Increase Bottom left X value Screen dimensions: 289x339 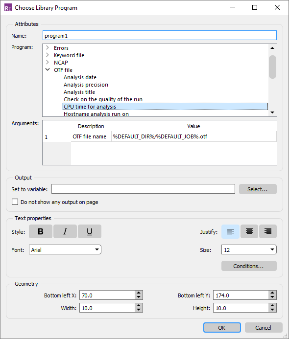point(139,293)
